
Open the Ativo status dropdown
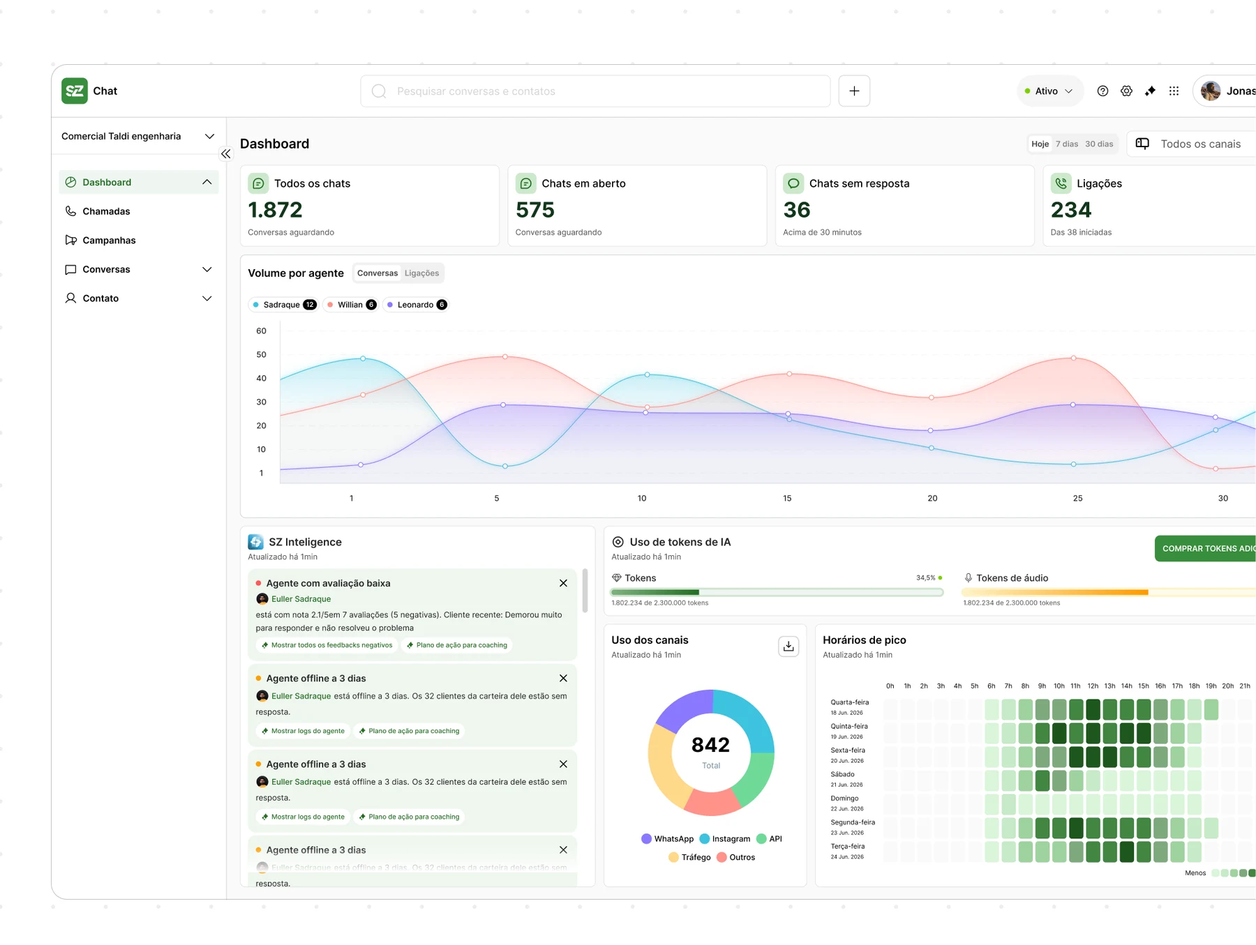(x=1049, y=91)
